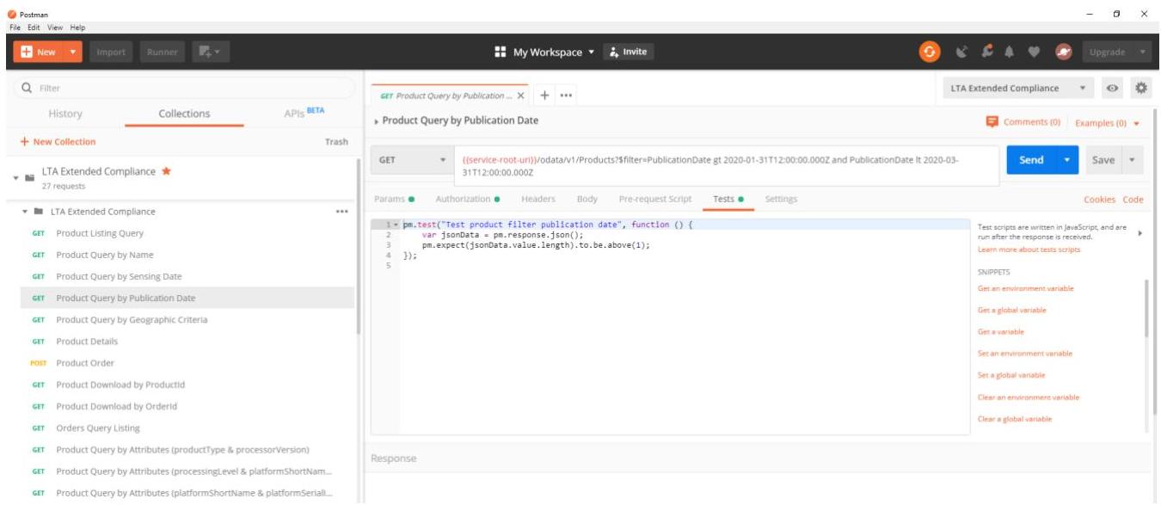Click the request URL input field
This screenshot has width=1161, height=505.
tap(727, 166)
